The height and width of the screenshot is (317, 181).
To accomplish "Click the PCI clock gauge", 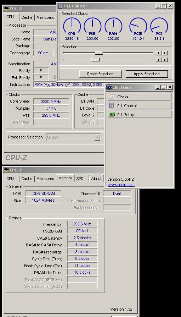I will (159, 26).
